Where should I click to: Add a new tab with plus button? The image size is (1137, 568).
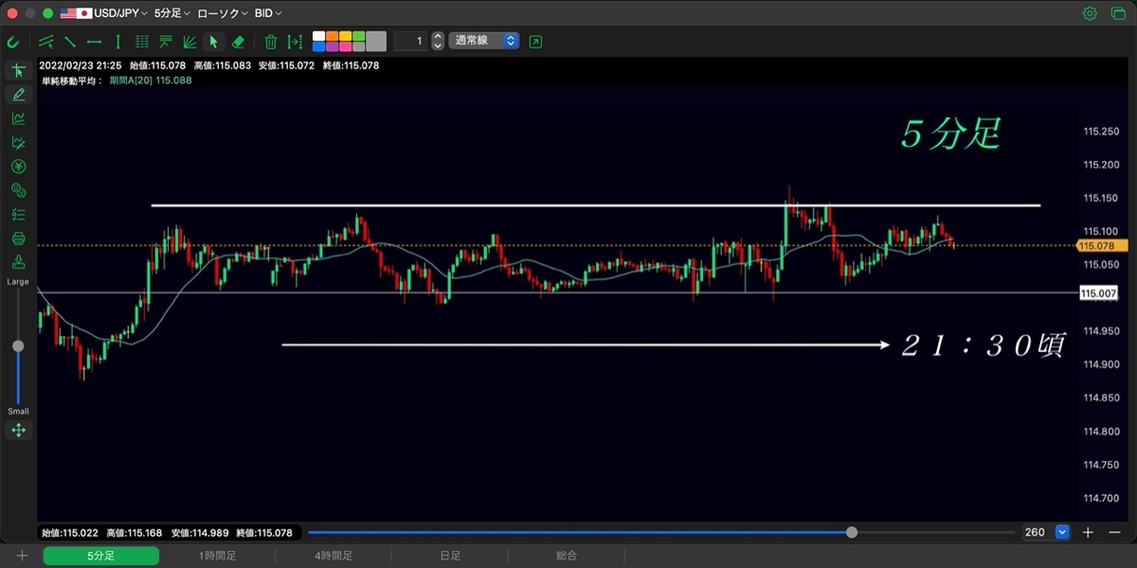pos(21,556)
